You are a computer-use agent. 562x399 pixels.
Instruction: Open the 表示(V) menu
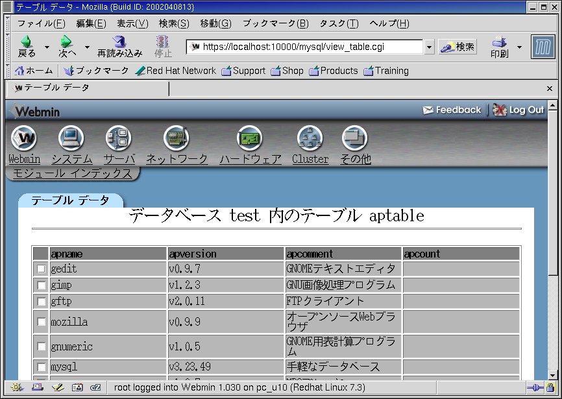coord(132,23)
